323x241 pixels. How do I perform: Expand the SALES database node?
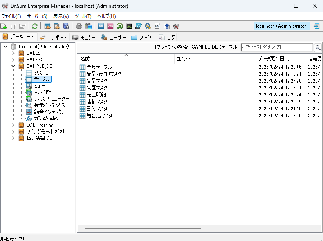click(x=13, y=53)
